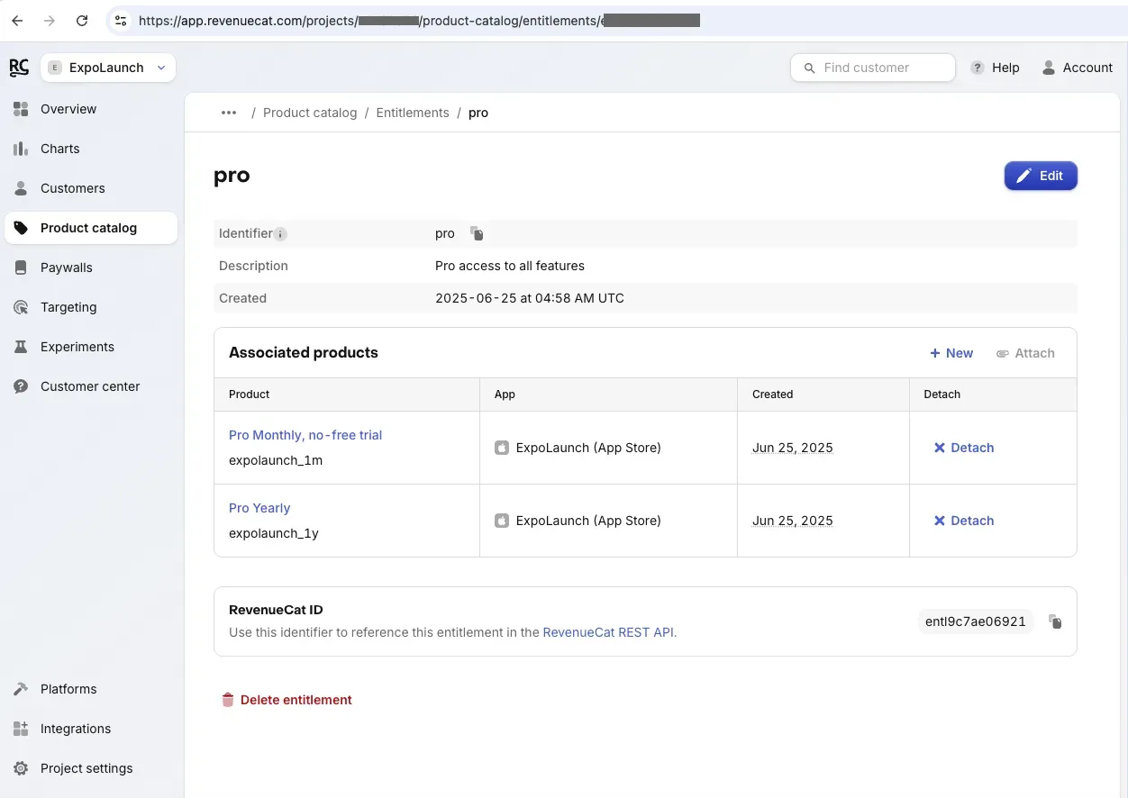This screenshot has width=1128, height=798.
Task: Open the Pro Yearly product
Action: (x=259, y=508)
